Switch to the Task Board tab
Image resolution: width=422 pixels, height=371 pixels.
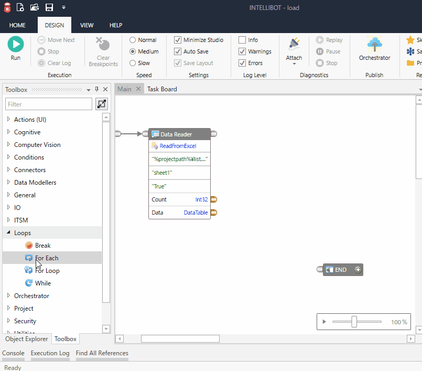[161, 89]
